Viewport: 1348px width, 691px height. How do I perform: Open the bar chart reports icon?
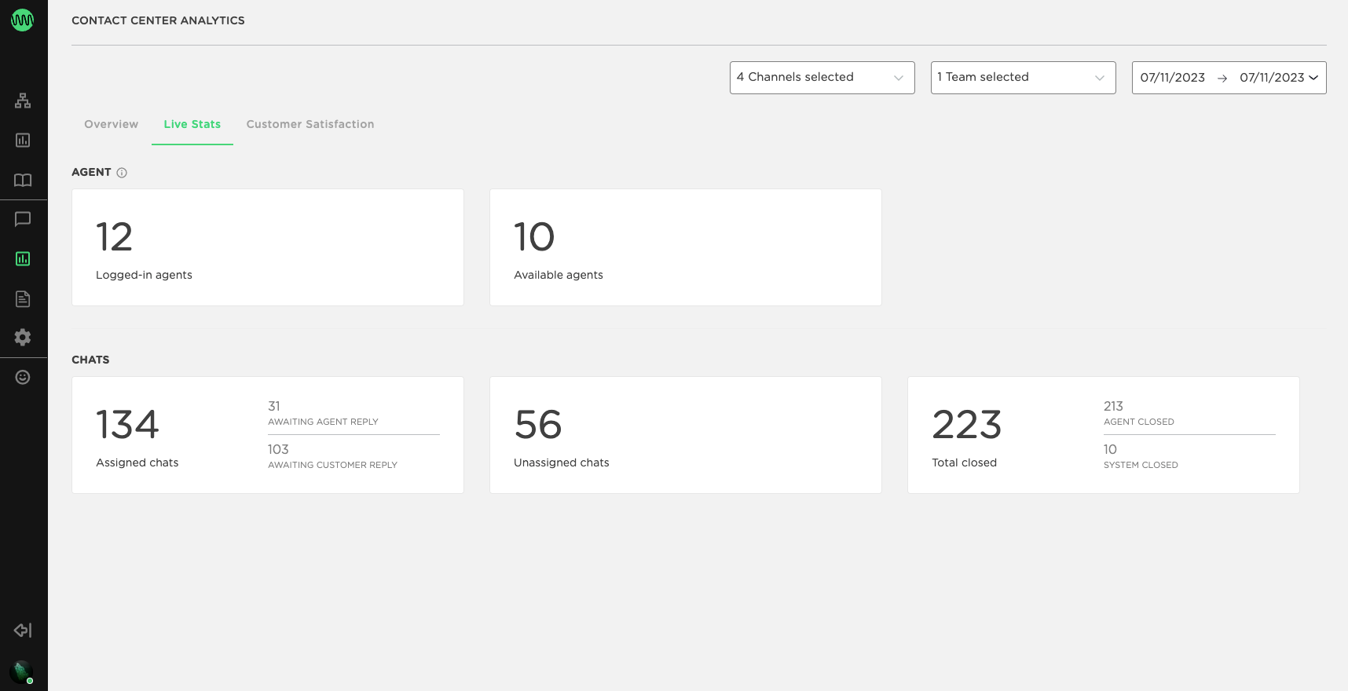(x=23, y=141)
